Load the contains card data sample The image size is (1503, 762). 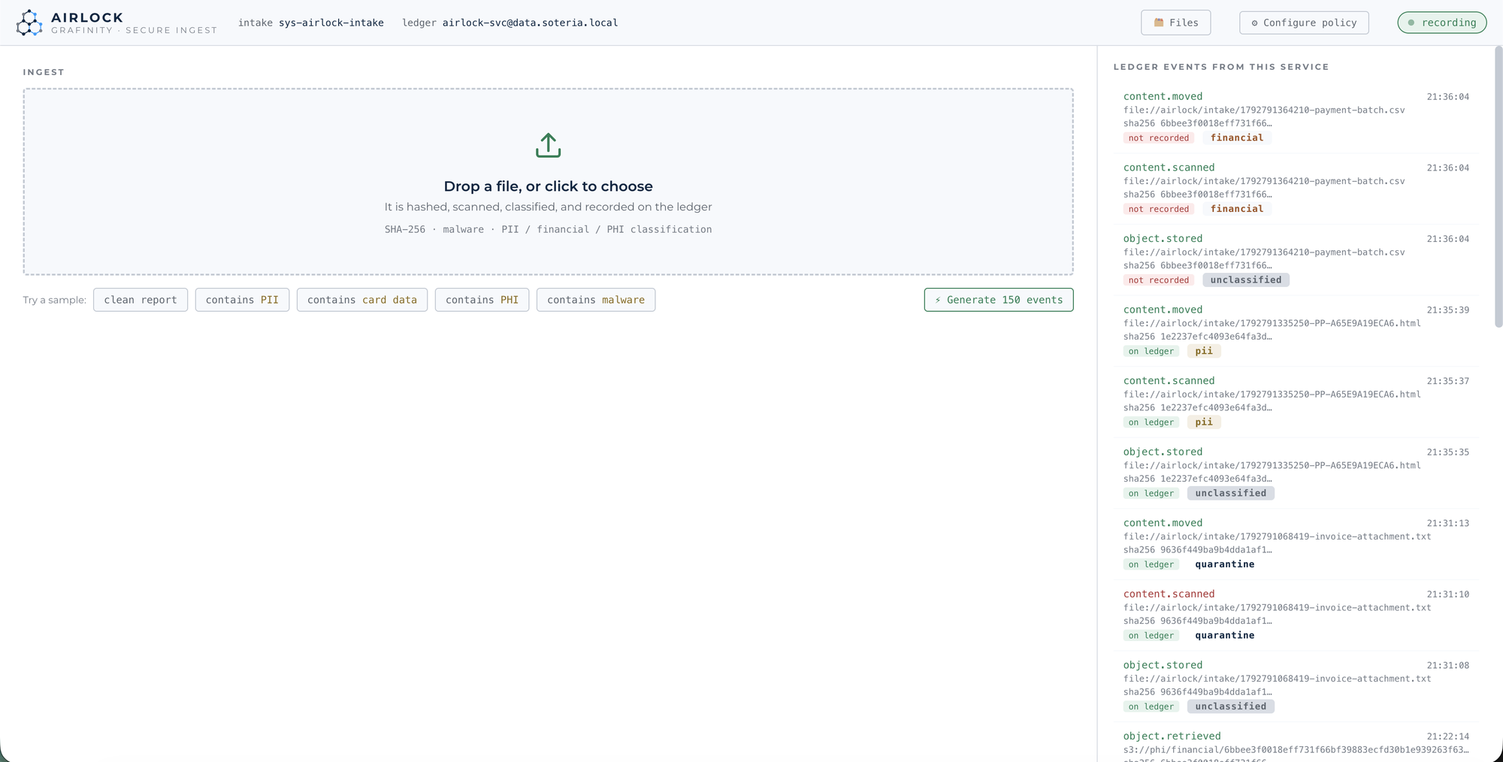(362, 300)
